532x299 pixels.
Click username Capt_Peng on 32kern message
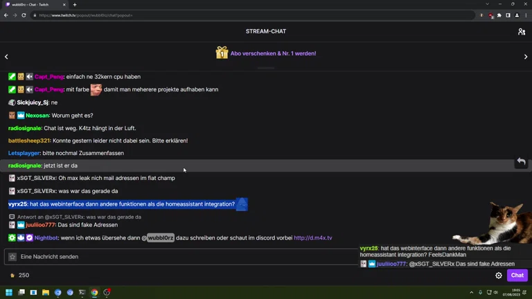tap(49, 77)
